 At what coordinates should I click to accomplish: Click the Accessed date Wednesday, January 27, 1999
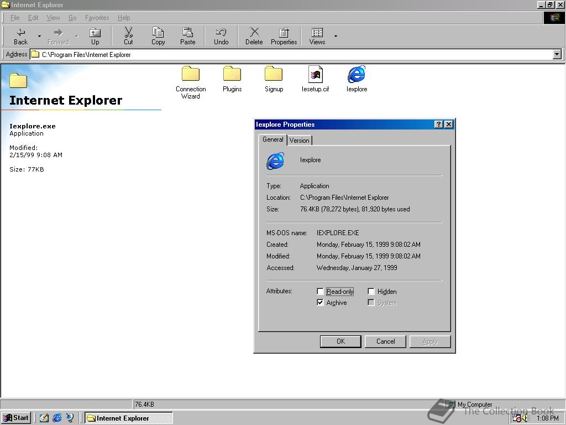click(x=357, y=267)
